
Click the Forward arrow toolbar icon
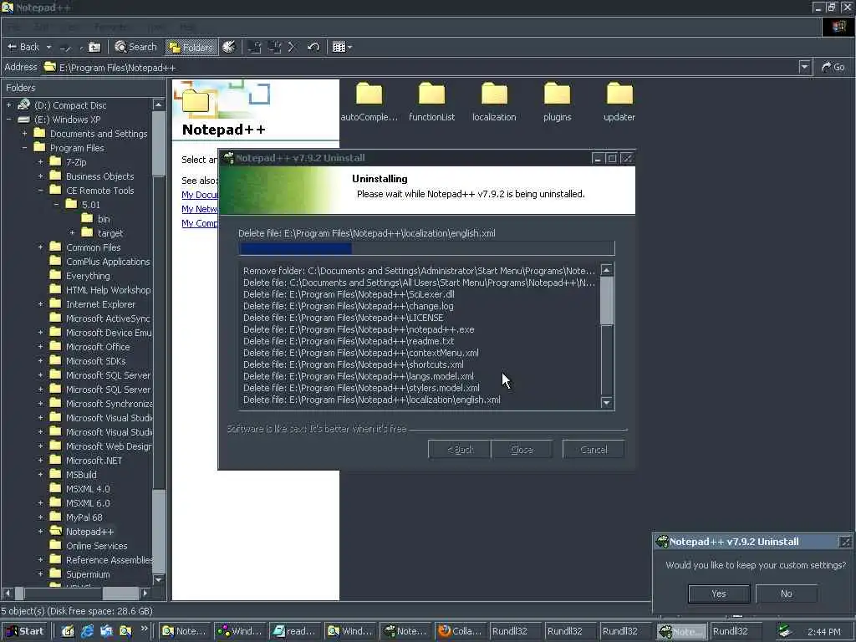[65, 48]
